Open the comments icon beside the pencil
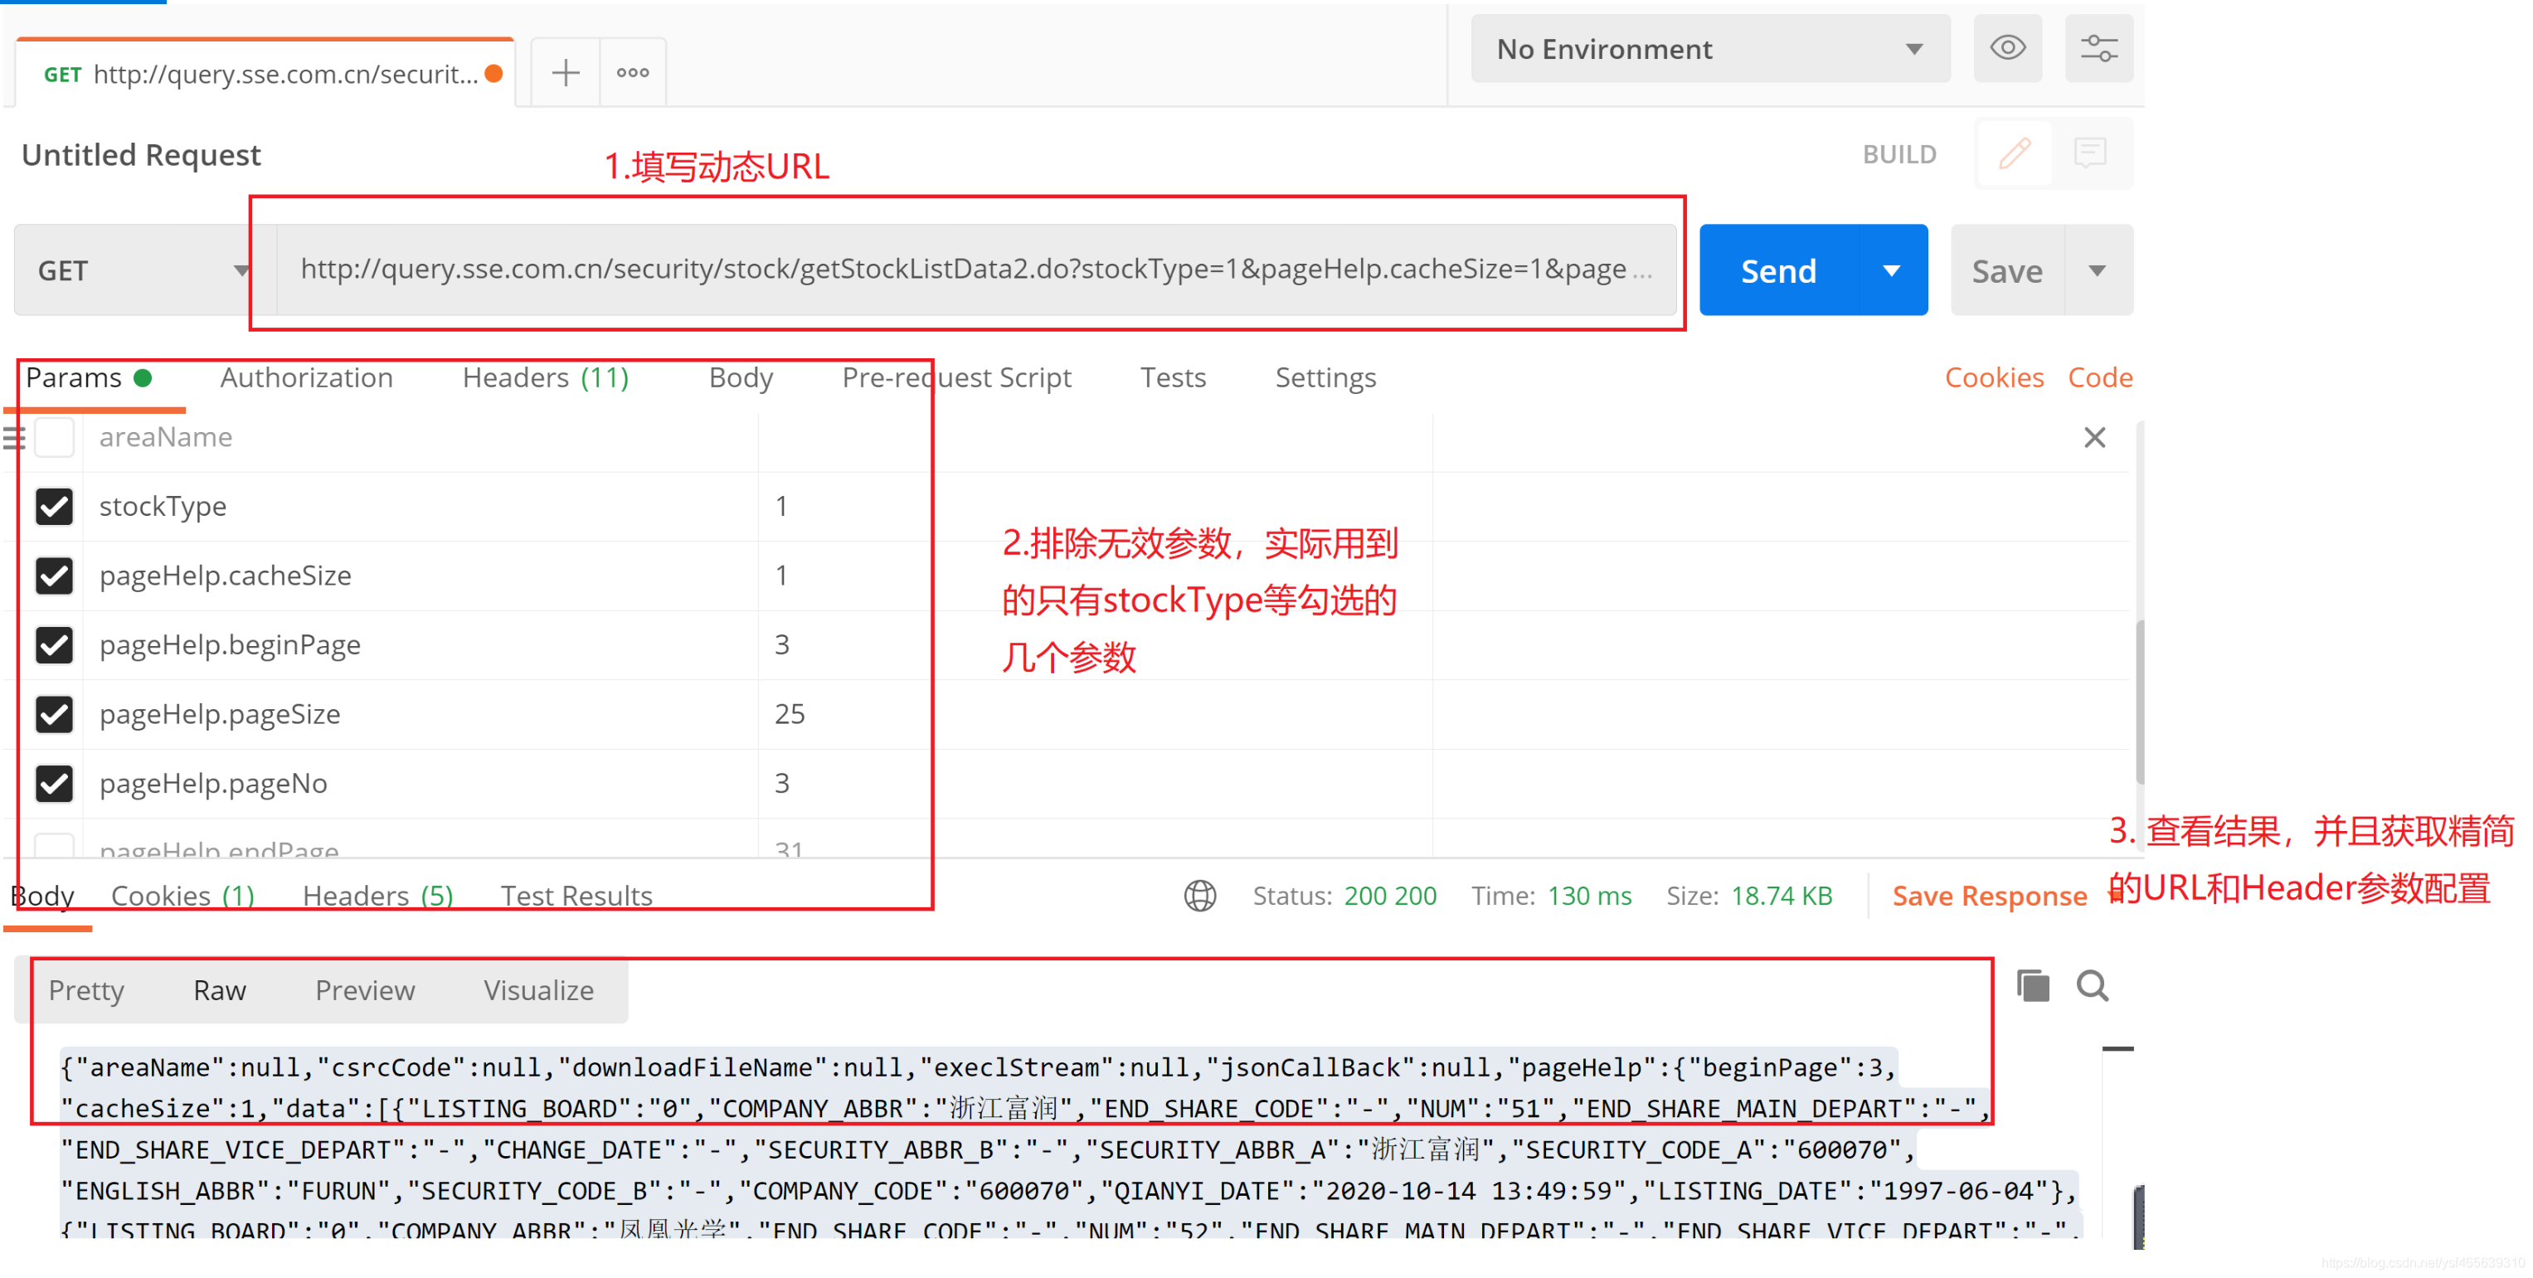The image size is (2533, 1278). [2088, 153]
